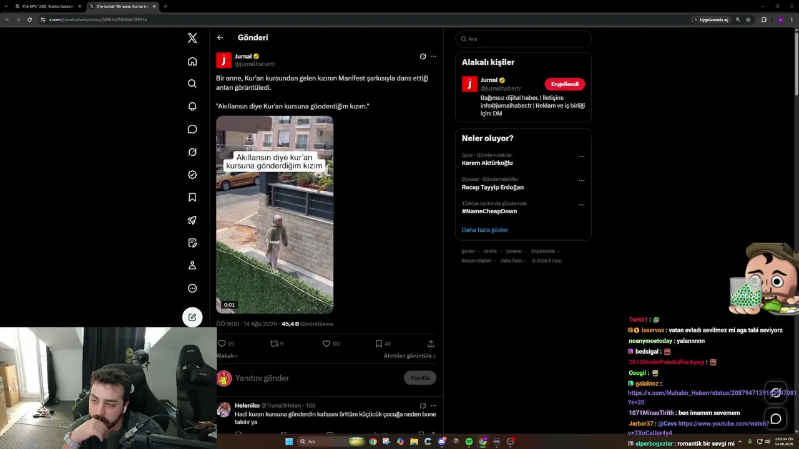Open Recep Tayyip Erdoğan trending topic

pos(493,187)
